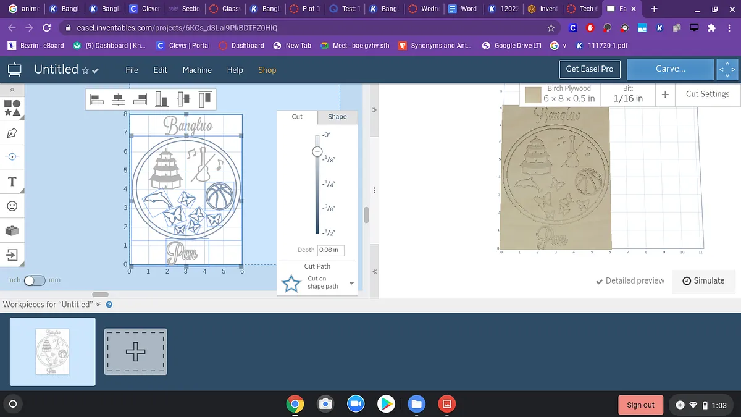
Task: Open the Files app from the shelf
Action: [x=416, y=405]
